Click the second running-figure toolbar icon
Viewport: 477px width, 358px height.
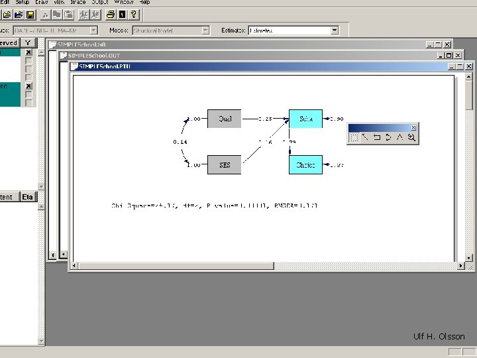95,15
